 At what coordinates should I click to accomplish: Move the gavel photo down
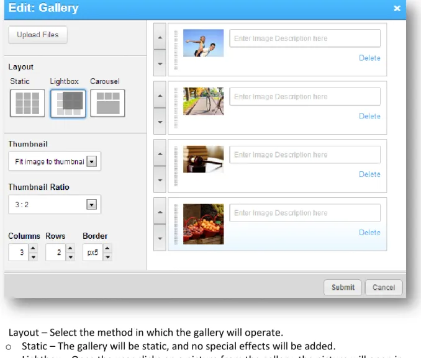point(160,180)
